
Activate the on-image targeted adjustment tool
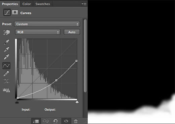coord(6,32)
